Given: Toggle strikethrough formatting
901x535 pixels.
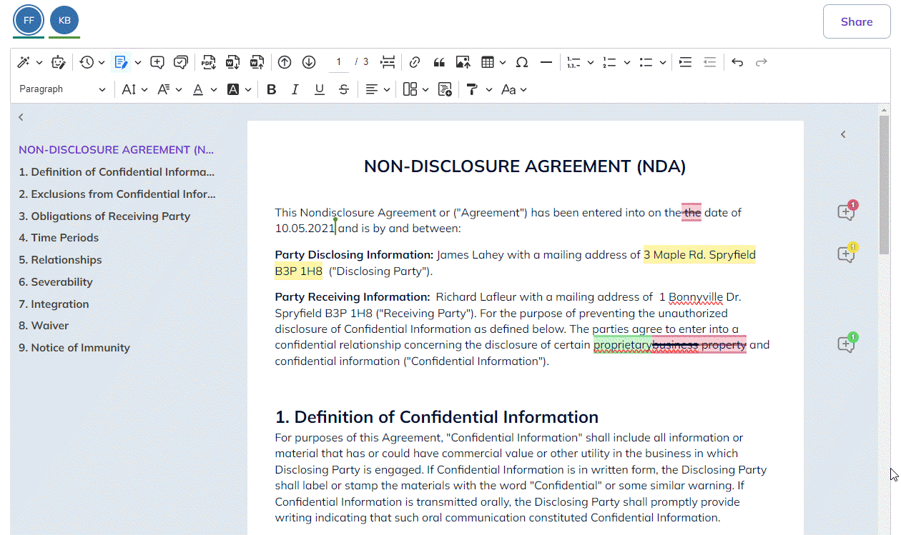Looking at the screenshot, I should [344, 89].
